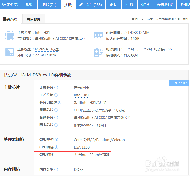
Task: Click the text 采用Intel H81芯片组
Action: (x=90, y=103)
